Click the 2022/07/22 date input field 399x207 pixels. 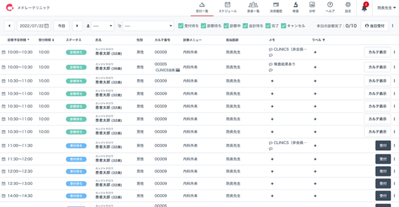pyautogui.click(x=34, y=26)
